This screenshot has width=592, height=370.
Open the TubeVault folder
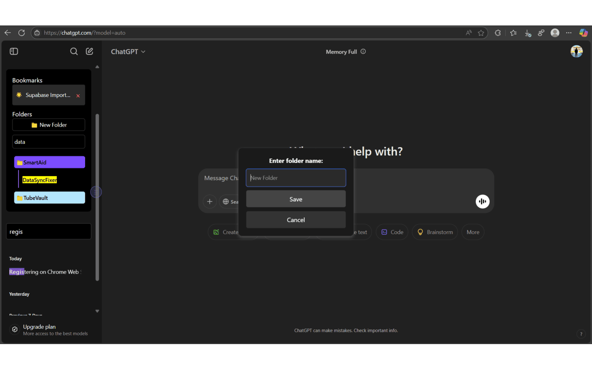(49, 198)
